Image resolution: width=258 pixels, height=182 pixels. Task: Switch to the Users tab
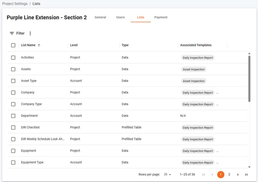coord(120,17)
